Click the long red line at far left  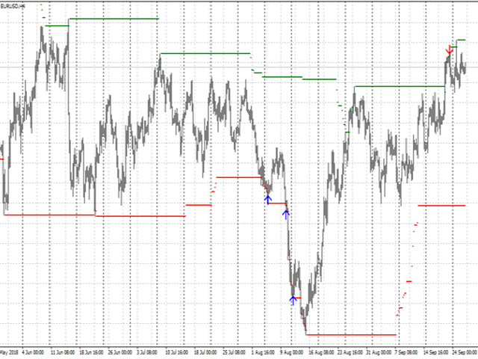(x=49, y=215)
